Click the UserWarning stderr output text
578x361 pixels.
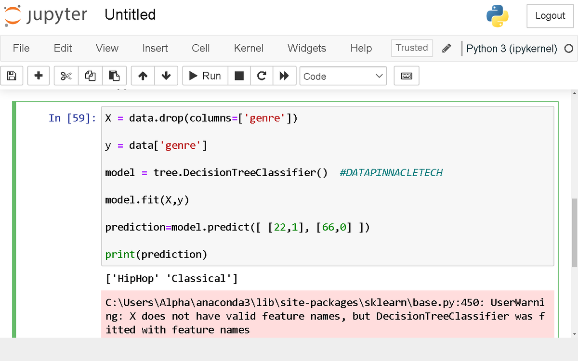click(325, 316)
